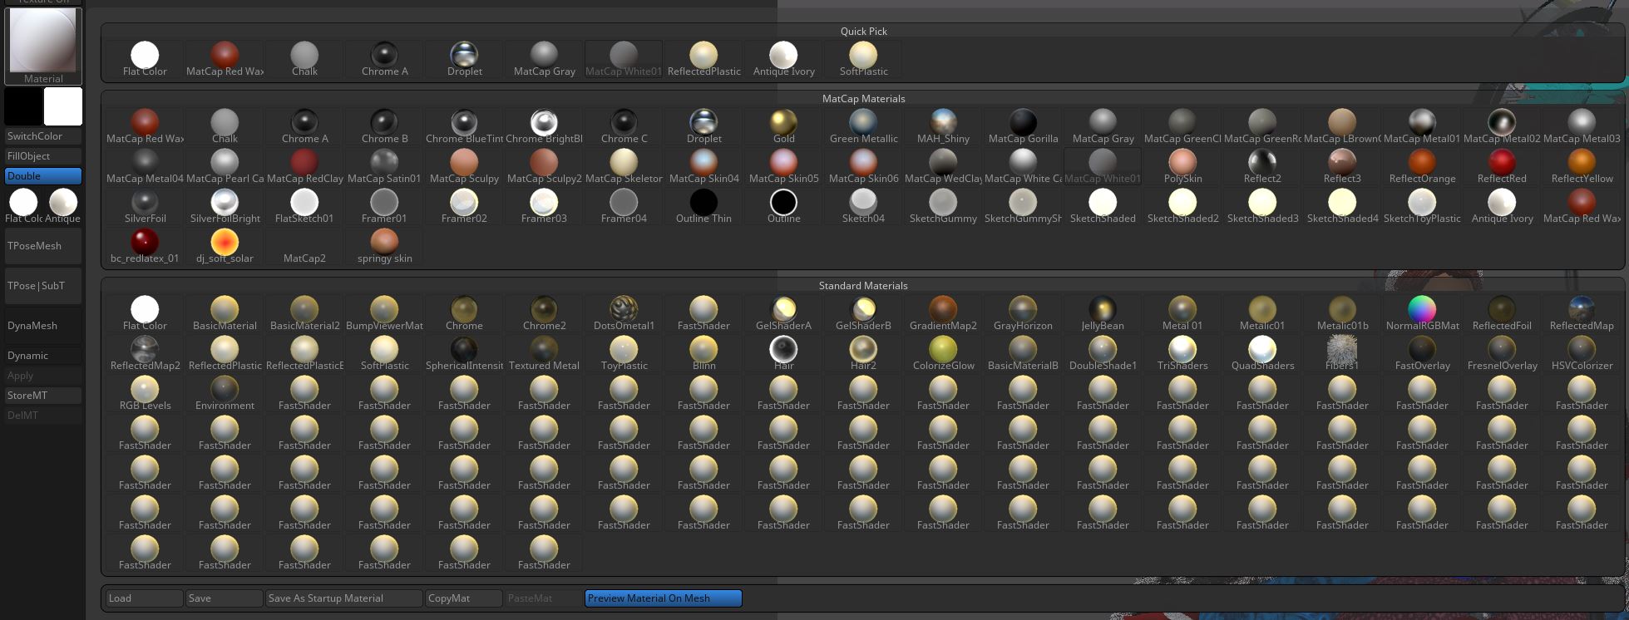
Task: Click the StoreMT button
Action: tap(43, 396)
